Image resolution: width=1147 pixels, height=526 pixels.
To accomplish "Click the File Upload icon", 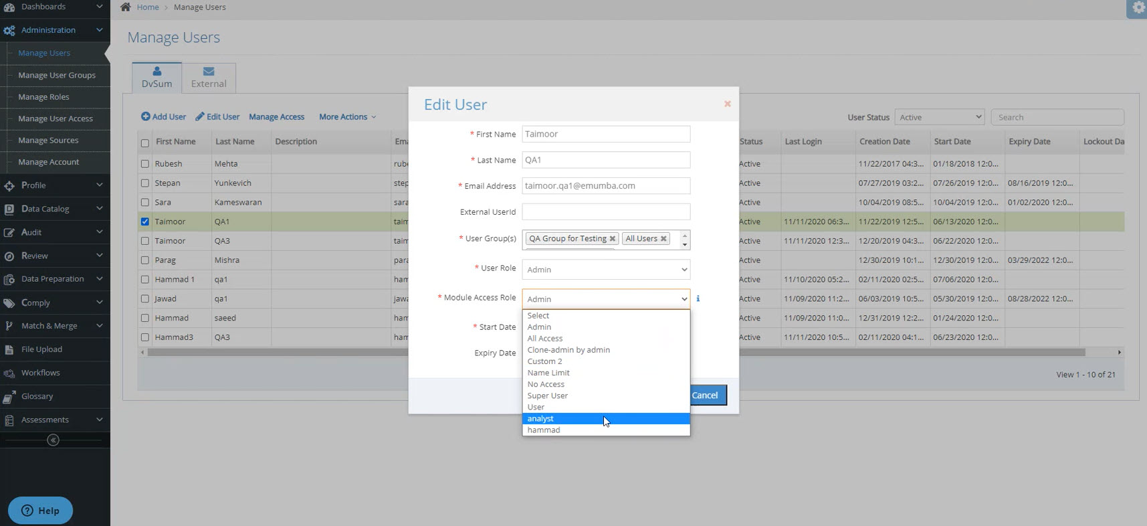I will pyautogui.click(x=9, y=349).
